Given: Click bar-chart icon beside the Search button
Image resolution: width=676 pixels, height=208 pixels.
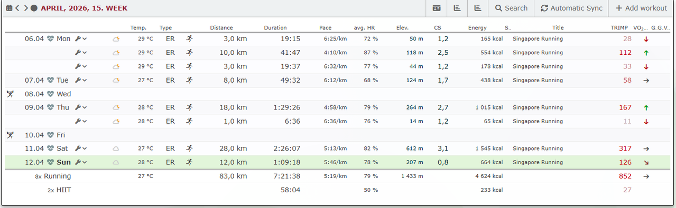Looking at the screenshot, I should click(x=478, y=8).
